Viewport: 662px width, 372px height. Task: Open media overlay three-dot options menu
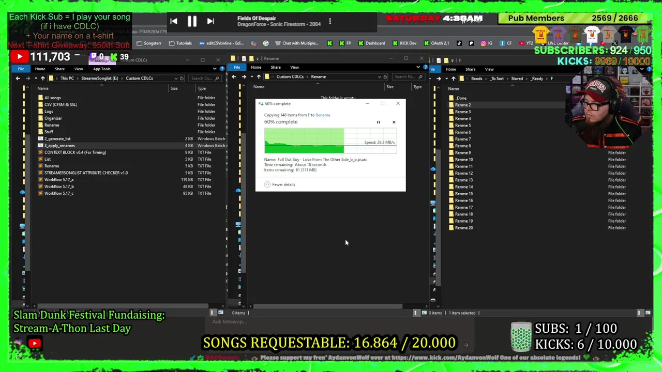coord(330,21)
